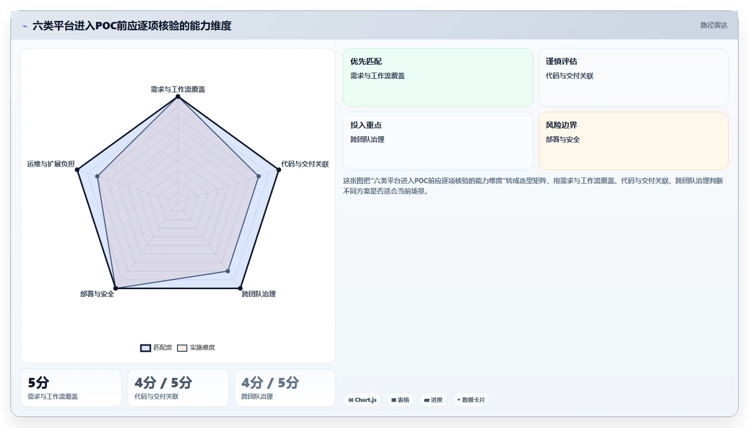
Task: Click the description paragraph starting 这张图把
Action: click(x=533, y=186)
